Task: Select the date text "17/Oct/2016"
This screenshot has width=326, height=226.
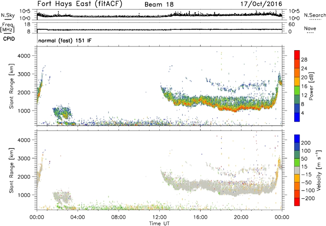Action: 261,4
